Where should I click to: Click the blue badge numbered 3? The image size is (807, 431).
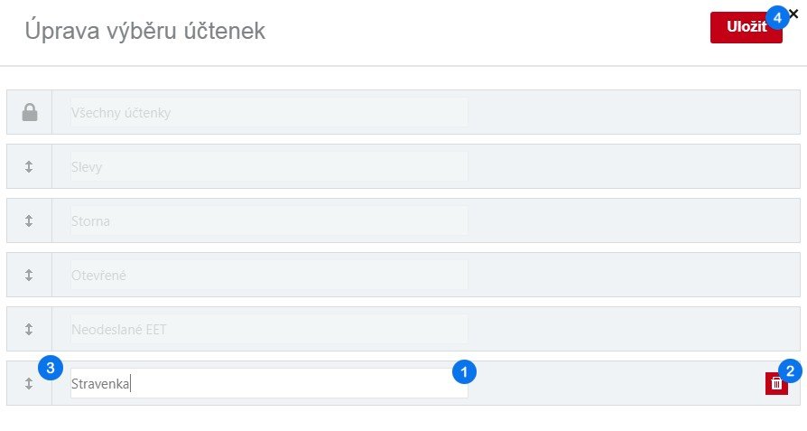point(51,368)
